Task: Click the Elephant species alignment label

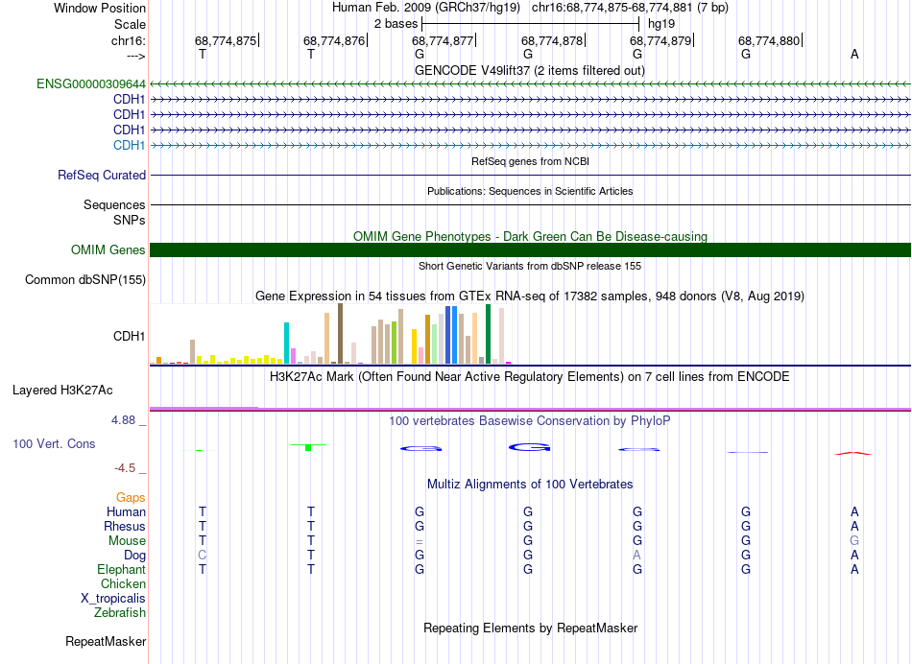Action: tap(121, 569)
